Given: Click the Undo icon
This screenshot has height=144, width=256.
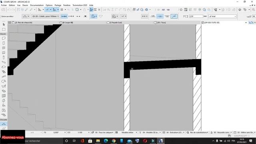Looking at the screenshot, I should (x=9, y=10).
